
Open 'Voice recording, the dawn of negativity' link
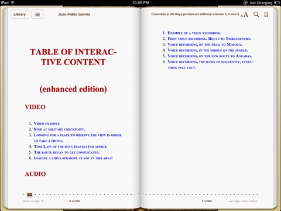(x=210, y=64)
